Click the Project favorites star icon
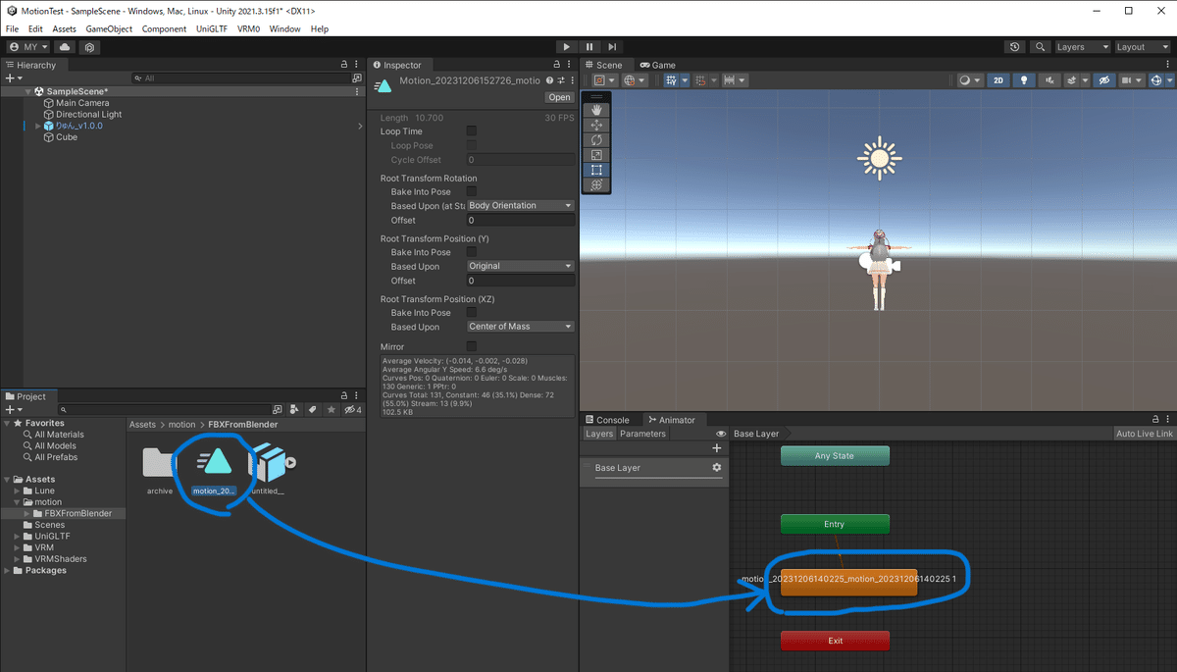Viewport: 1177px width, 672px height. (332, 409)
